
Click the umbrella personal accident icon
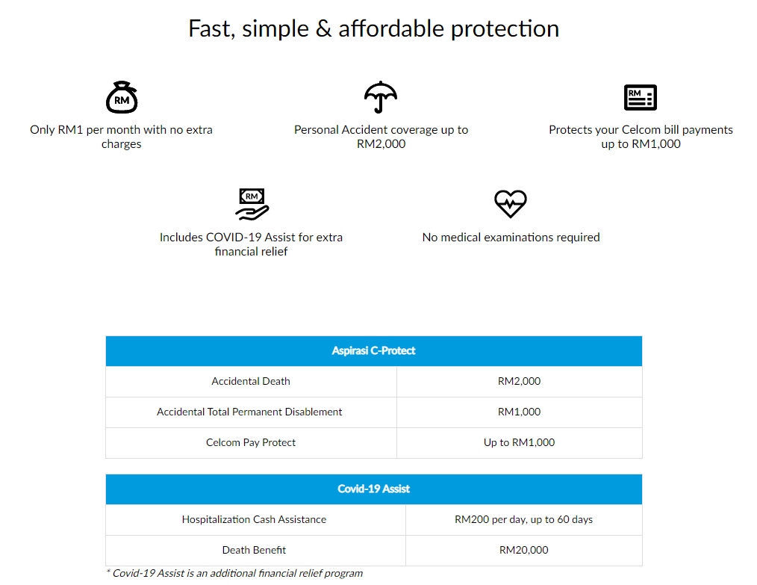coord(381,97)
